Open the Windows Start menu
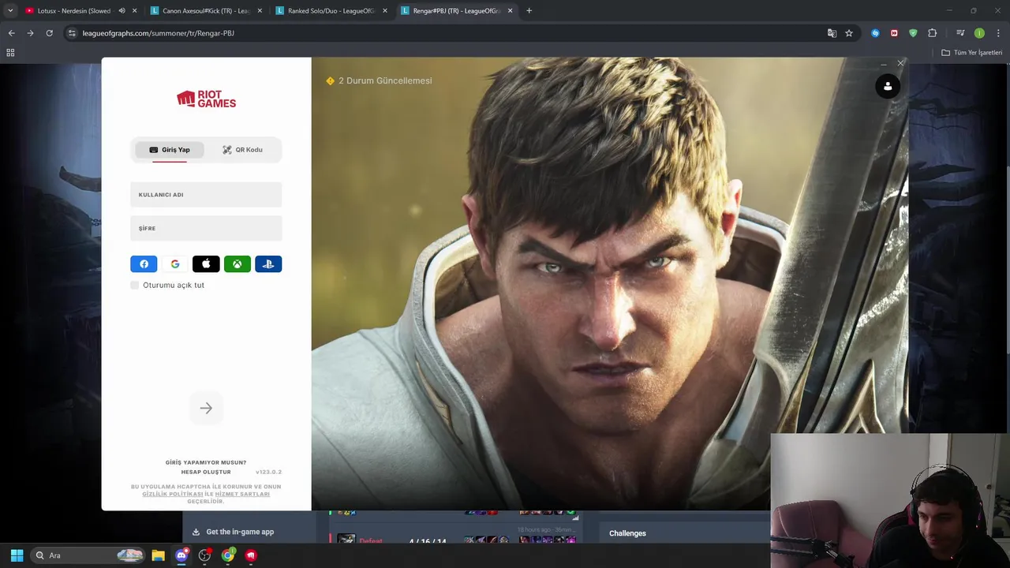1010x568 pixels. pos(17,555)
